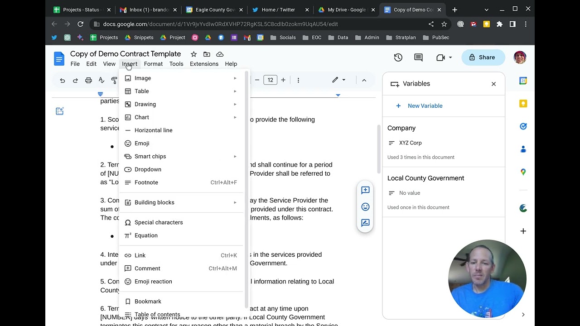Viewport: 580px width, 326px height.
Task: Choose Footnote from the Insert menu
Action: click(181, 182)
